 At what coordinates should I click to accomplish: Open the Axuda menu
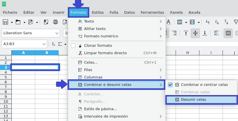point(195,13)
